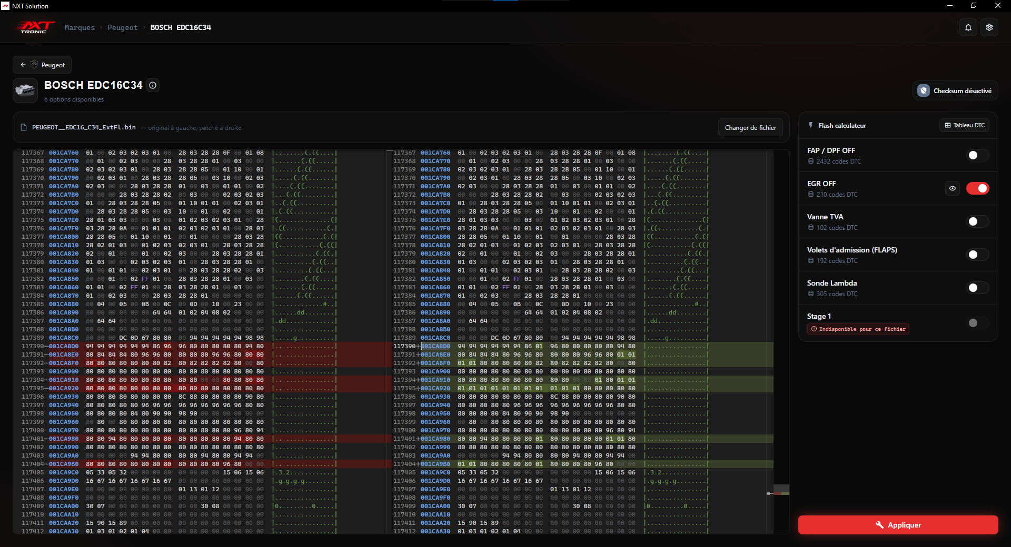Screen dimensions: 1011x547
Task: Click the Flash calculateur heading
Action: pos(842,126)
